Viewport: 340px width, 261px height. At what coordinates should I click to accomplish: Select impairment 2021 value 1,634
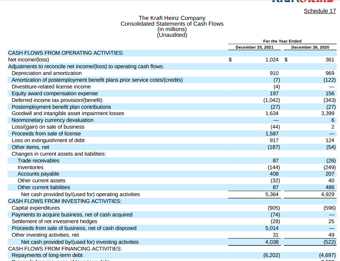pyautogui.click(x=272, y=113)
